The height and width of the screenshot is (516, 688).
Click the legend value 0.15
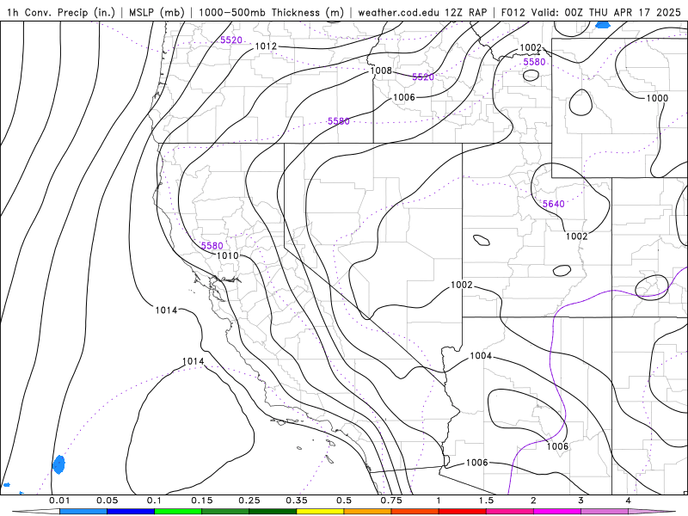(x=202, y=501)
